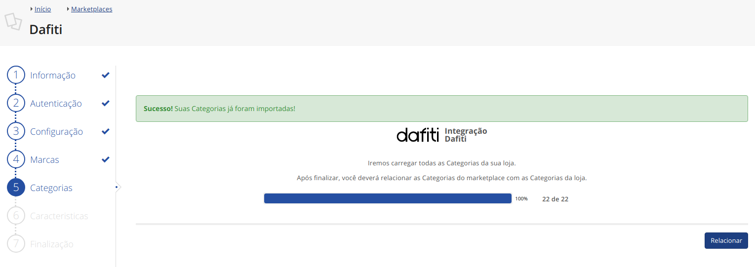Click 'Iremos carregar todas as Categorias' text

coord(442,163)
